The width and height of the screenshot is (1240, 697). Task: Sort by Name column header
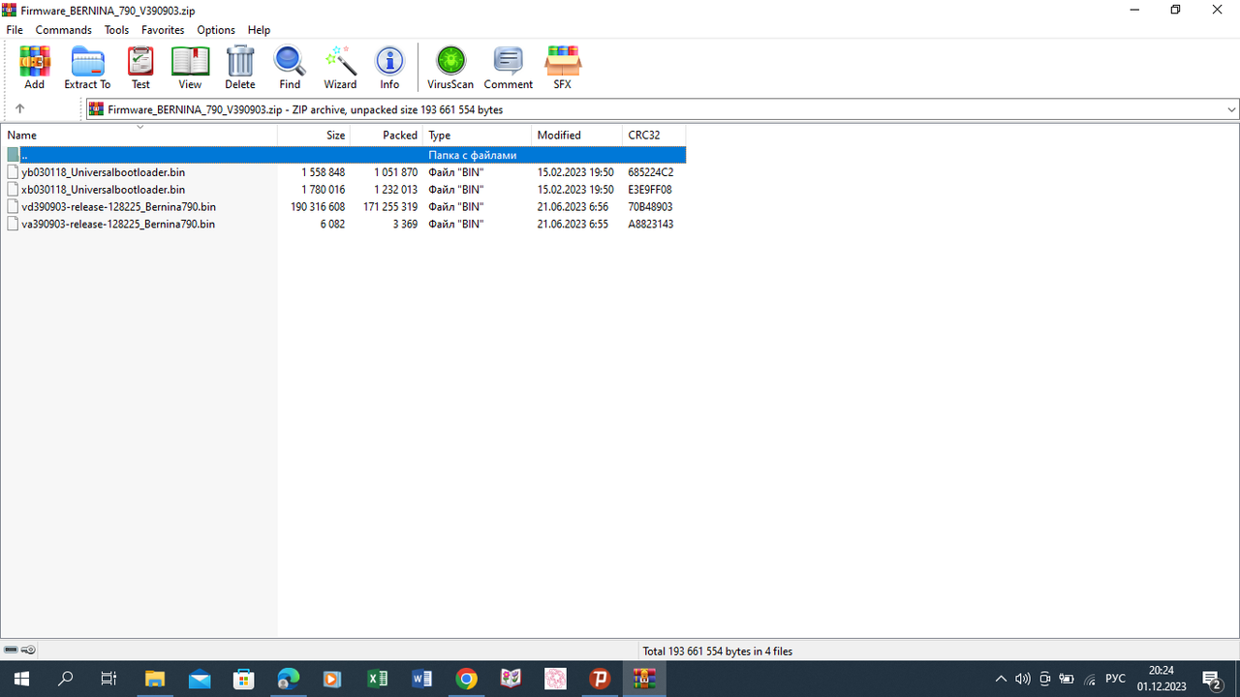139,136
